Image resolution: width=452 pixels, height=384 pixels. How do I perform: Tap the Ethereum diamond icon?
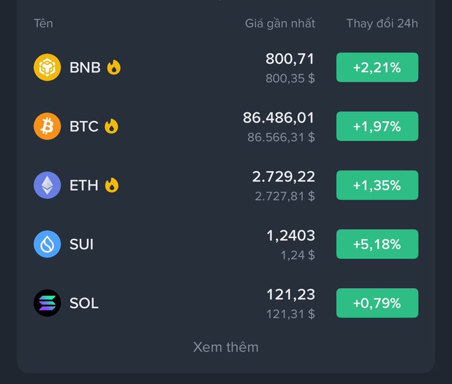pos(47,185)
